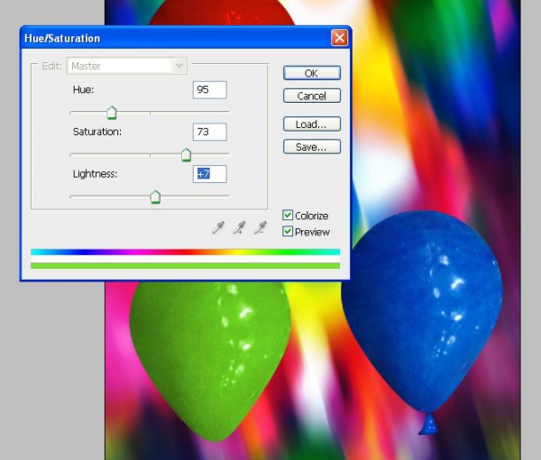
Task: Click the green output color bar
Action: pos(185,266)
